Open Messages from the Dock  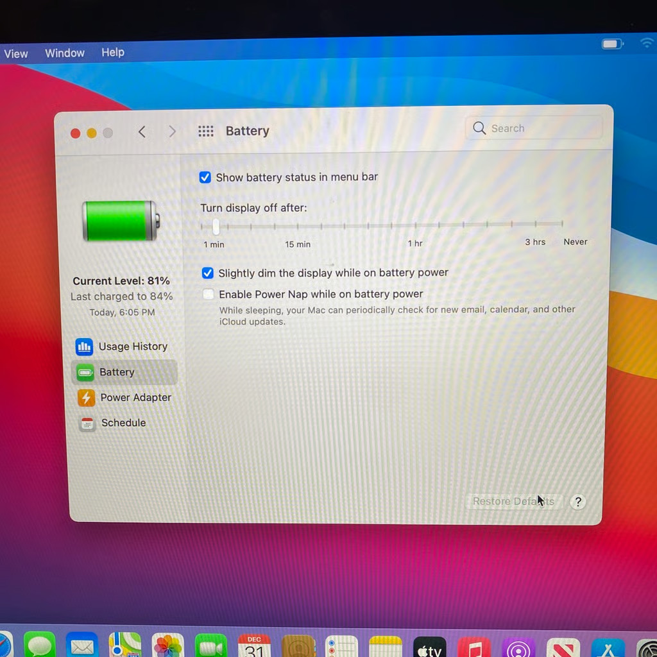(x=40, y=644)
